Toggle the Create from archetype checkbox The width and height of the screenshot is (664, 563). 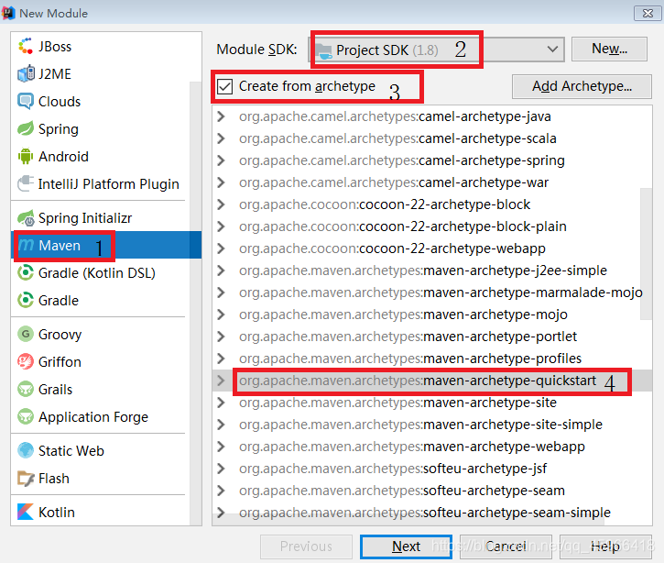pos(224,86)
